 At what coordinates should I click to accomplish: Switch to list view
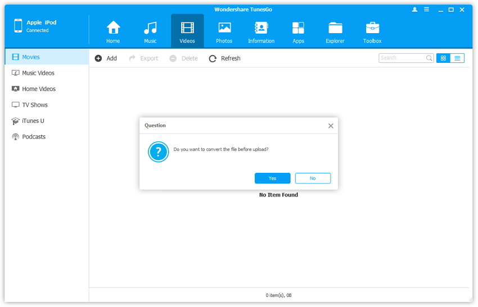tap(457, 58)
